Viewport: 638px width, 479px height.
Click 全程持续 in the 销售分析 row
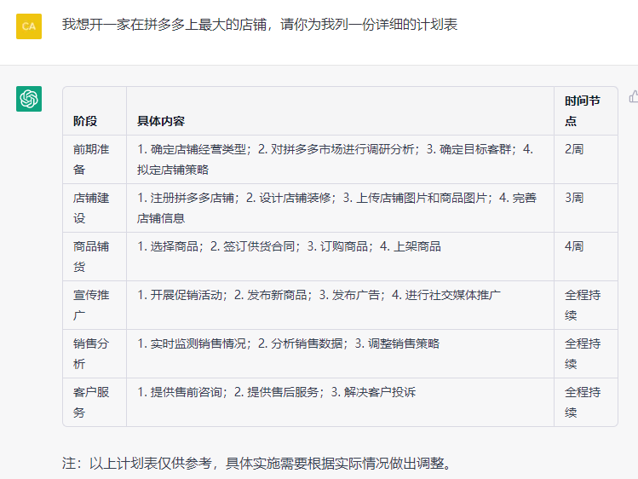586,354
